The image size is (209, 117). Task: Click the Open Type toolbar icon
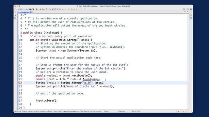pyautogui.click(x=46, y=9)
